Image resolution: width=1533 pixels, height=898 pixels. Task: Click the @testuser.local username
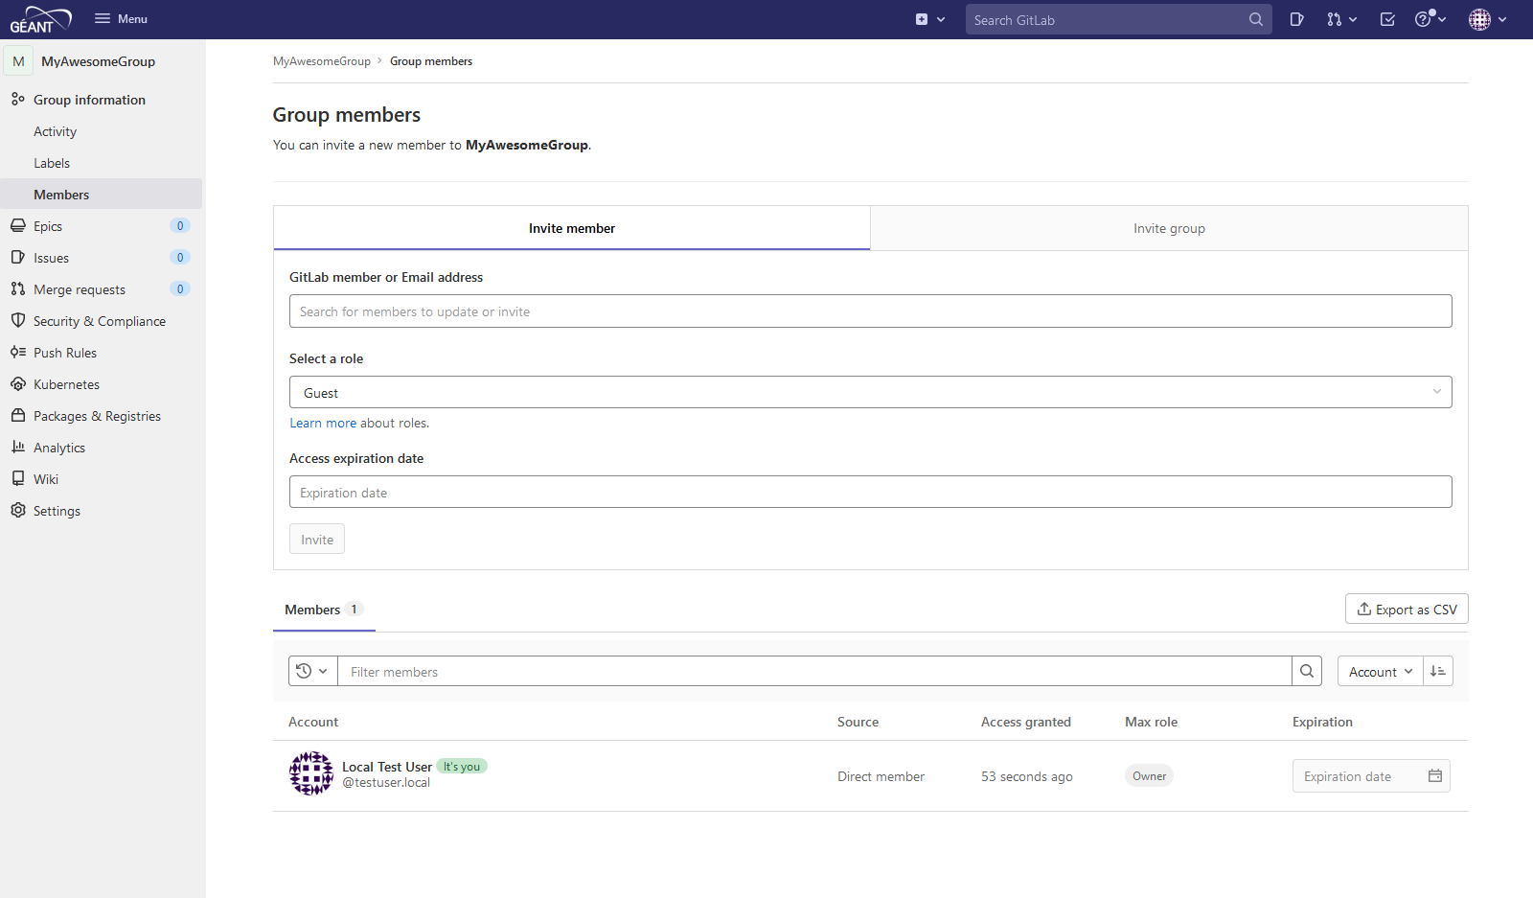(x=386, y=783)
